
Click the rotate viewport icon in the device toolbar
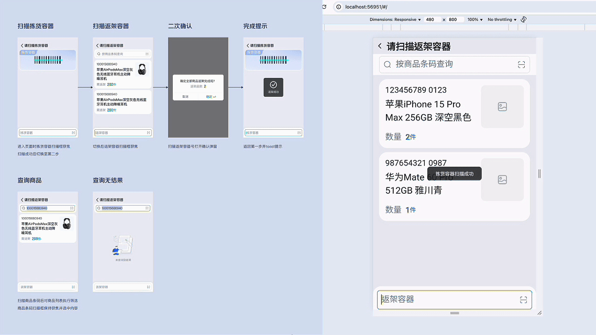point(523,19)
